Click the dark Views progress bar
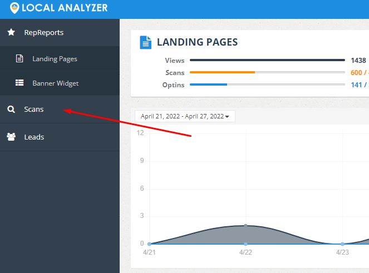369x273 pixels. click(267, 60)
